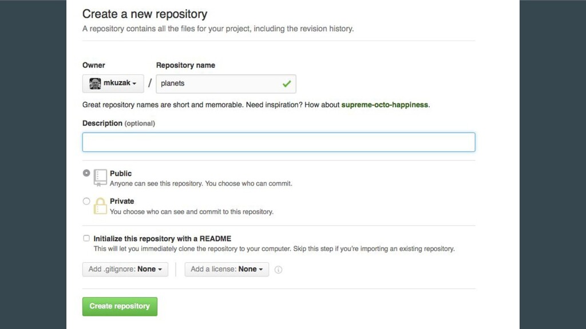
Task: Click the public repository book icon
Action: pos(100,178)
